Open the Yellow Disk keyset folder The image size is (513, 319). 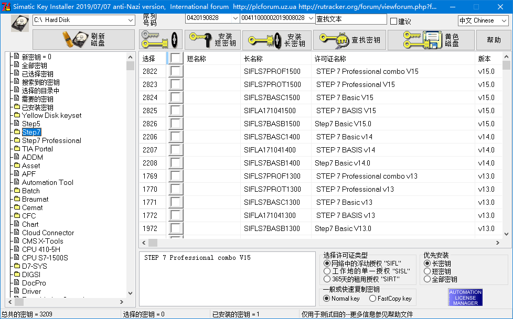tap(51, 115)
